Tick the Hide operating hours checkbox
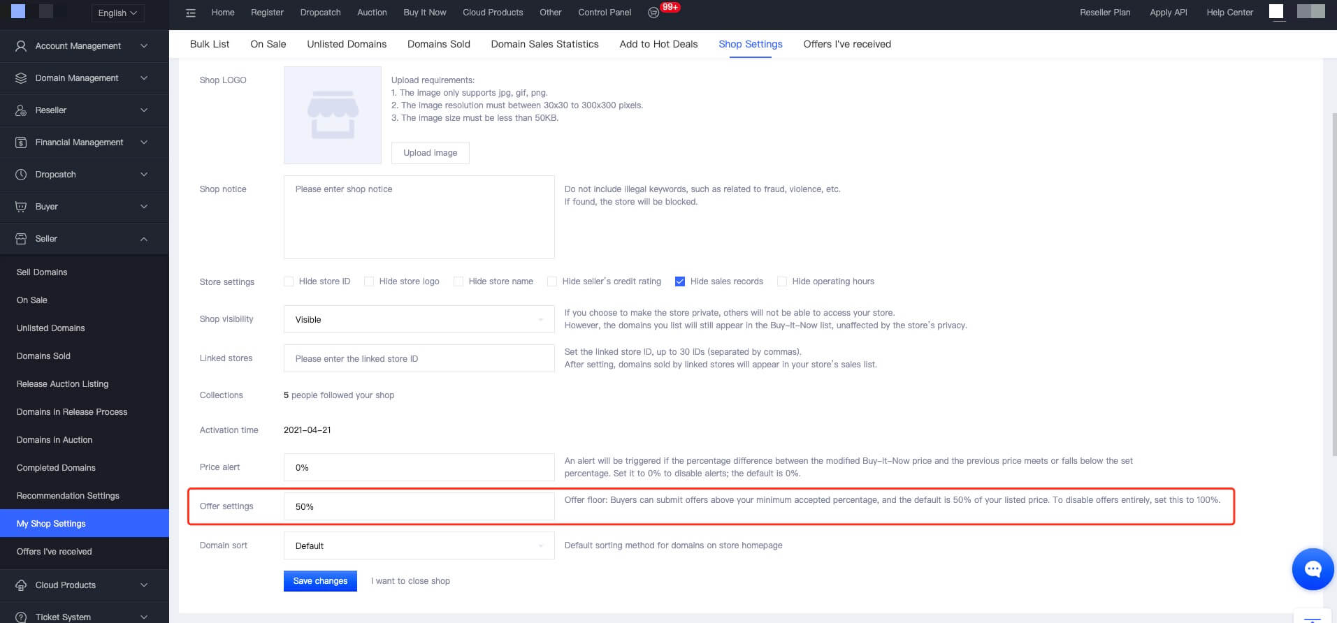 782,281
